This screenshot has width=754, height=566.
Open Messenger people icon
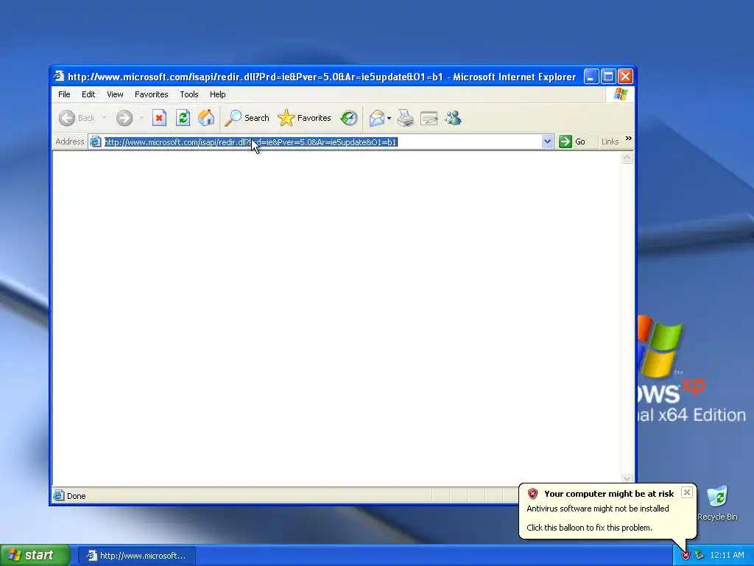(453, 118)
